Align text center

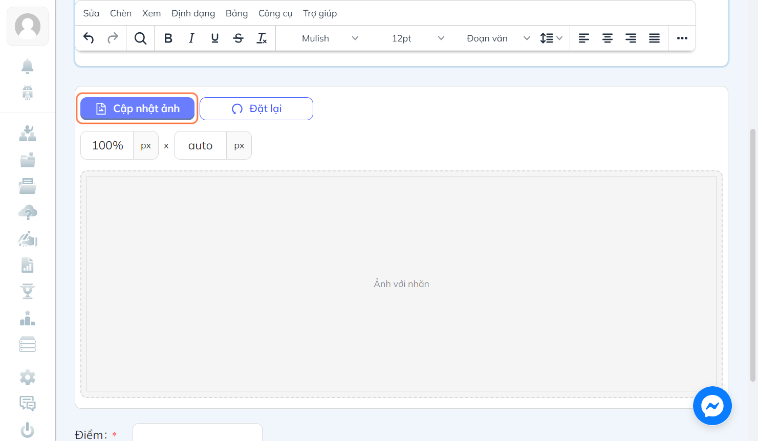click(x=608, y=38)
